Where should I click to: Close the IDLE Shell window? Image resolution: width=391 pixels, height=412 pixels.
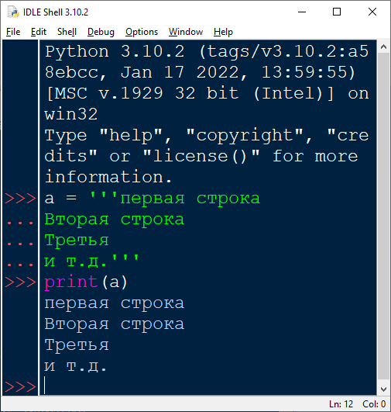click(x=372, y=12)
